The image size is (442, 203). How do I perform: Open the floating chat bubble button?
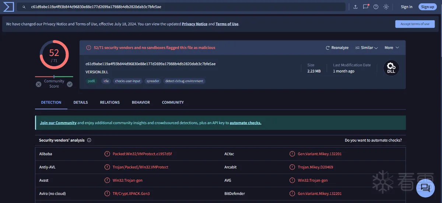425,188
